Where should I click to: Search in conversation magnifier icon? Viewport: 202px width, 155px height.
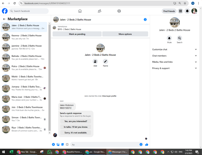coord(179,38)
